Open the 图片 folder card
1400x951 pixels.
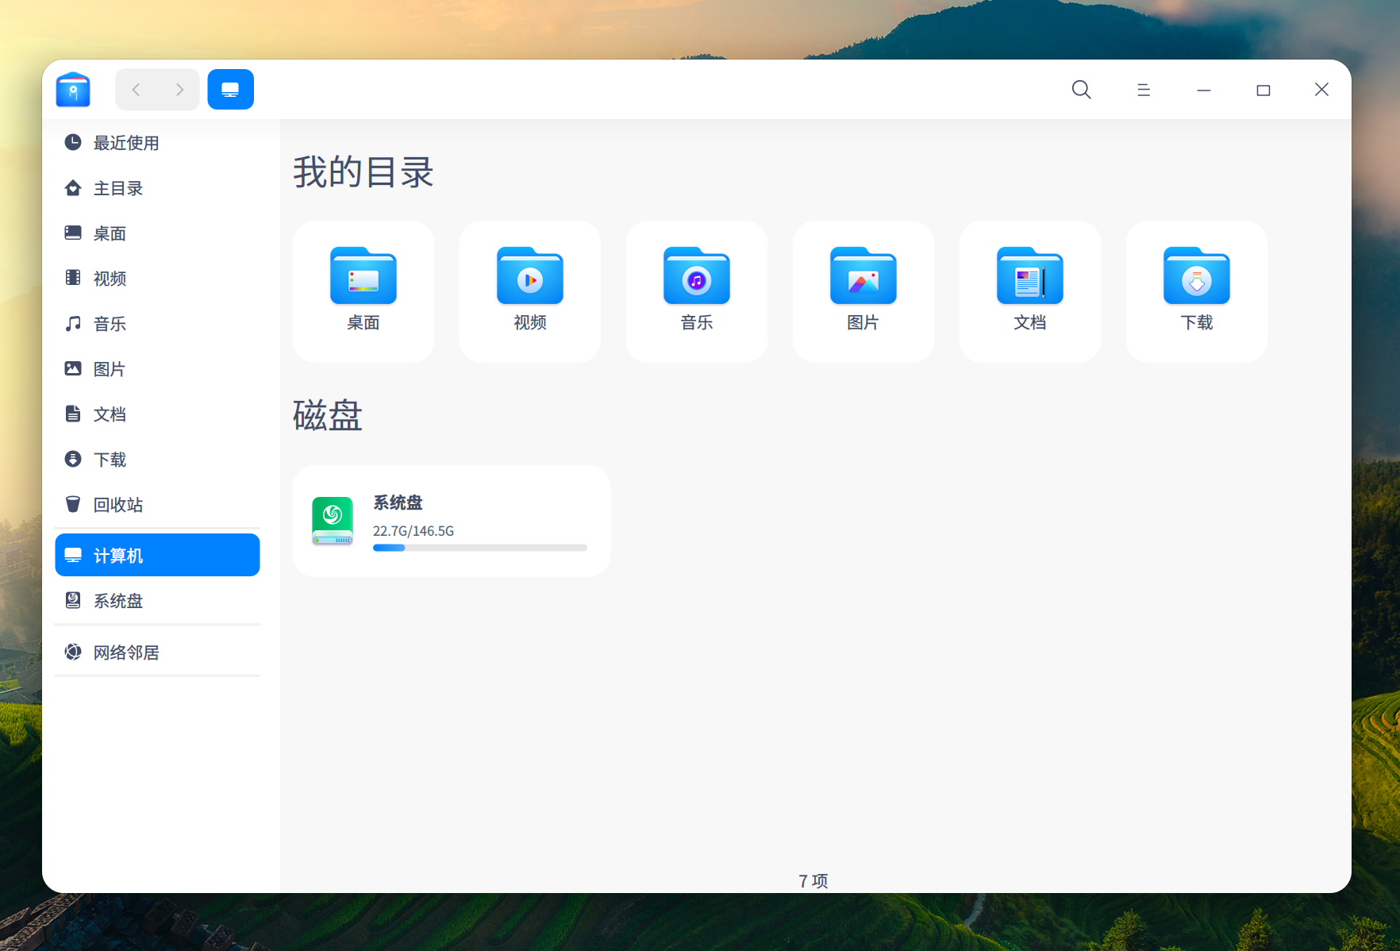[863, 291]
